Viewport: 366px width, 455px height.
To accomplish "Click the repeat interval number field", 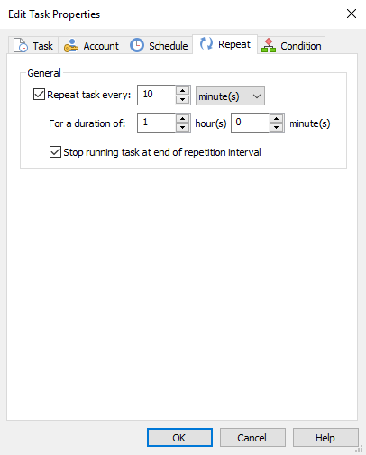I will [156, 95].
